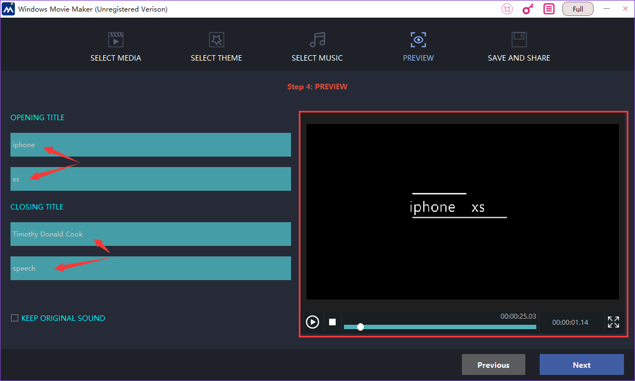Open the SELECT MEDIA step

pyautogui.click(x=116, y=58)
